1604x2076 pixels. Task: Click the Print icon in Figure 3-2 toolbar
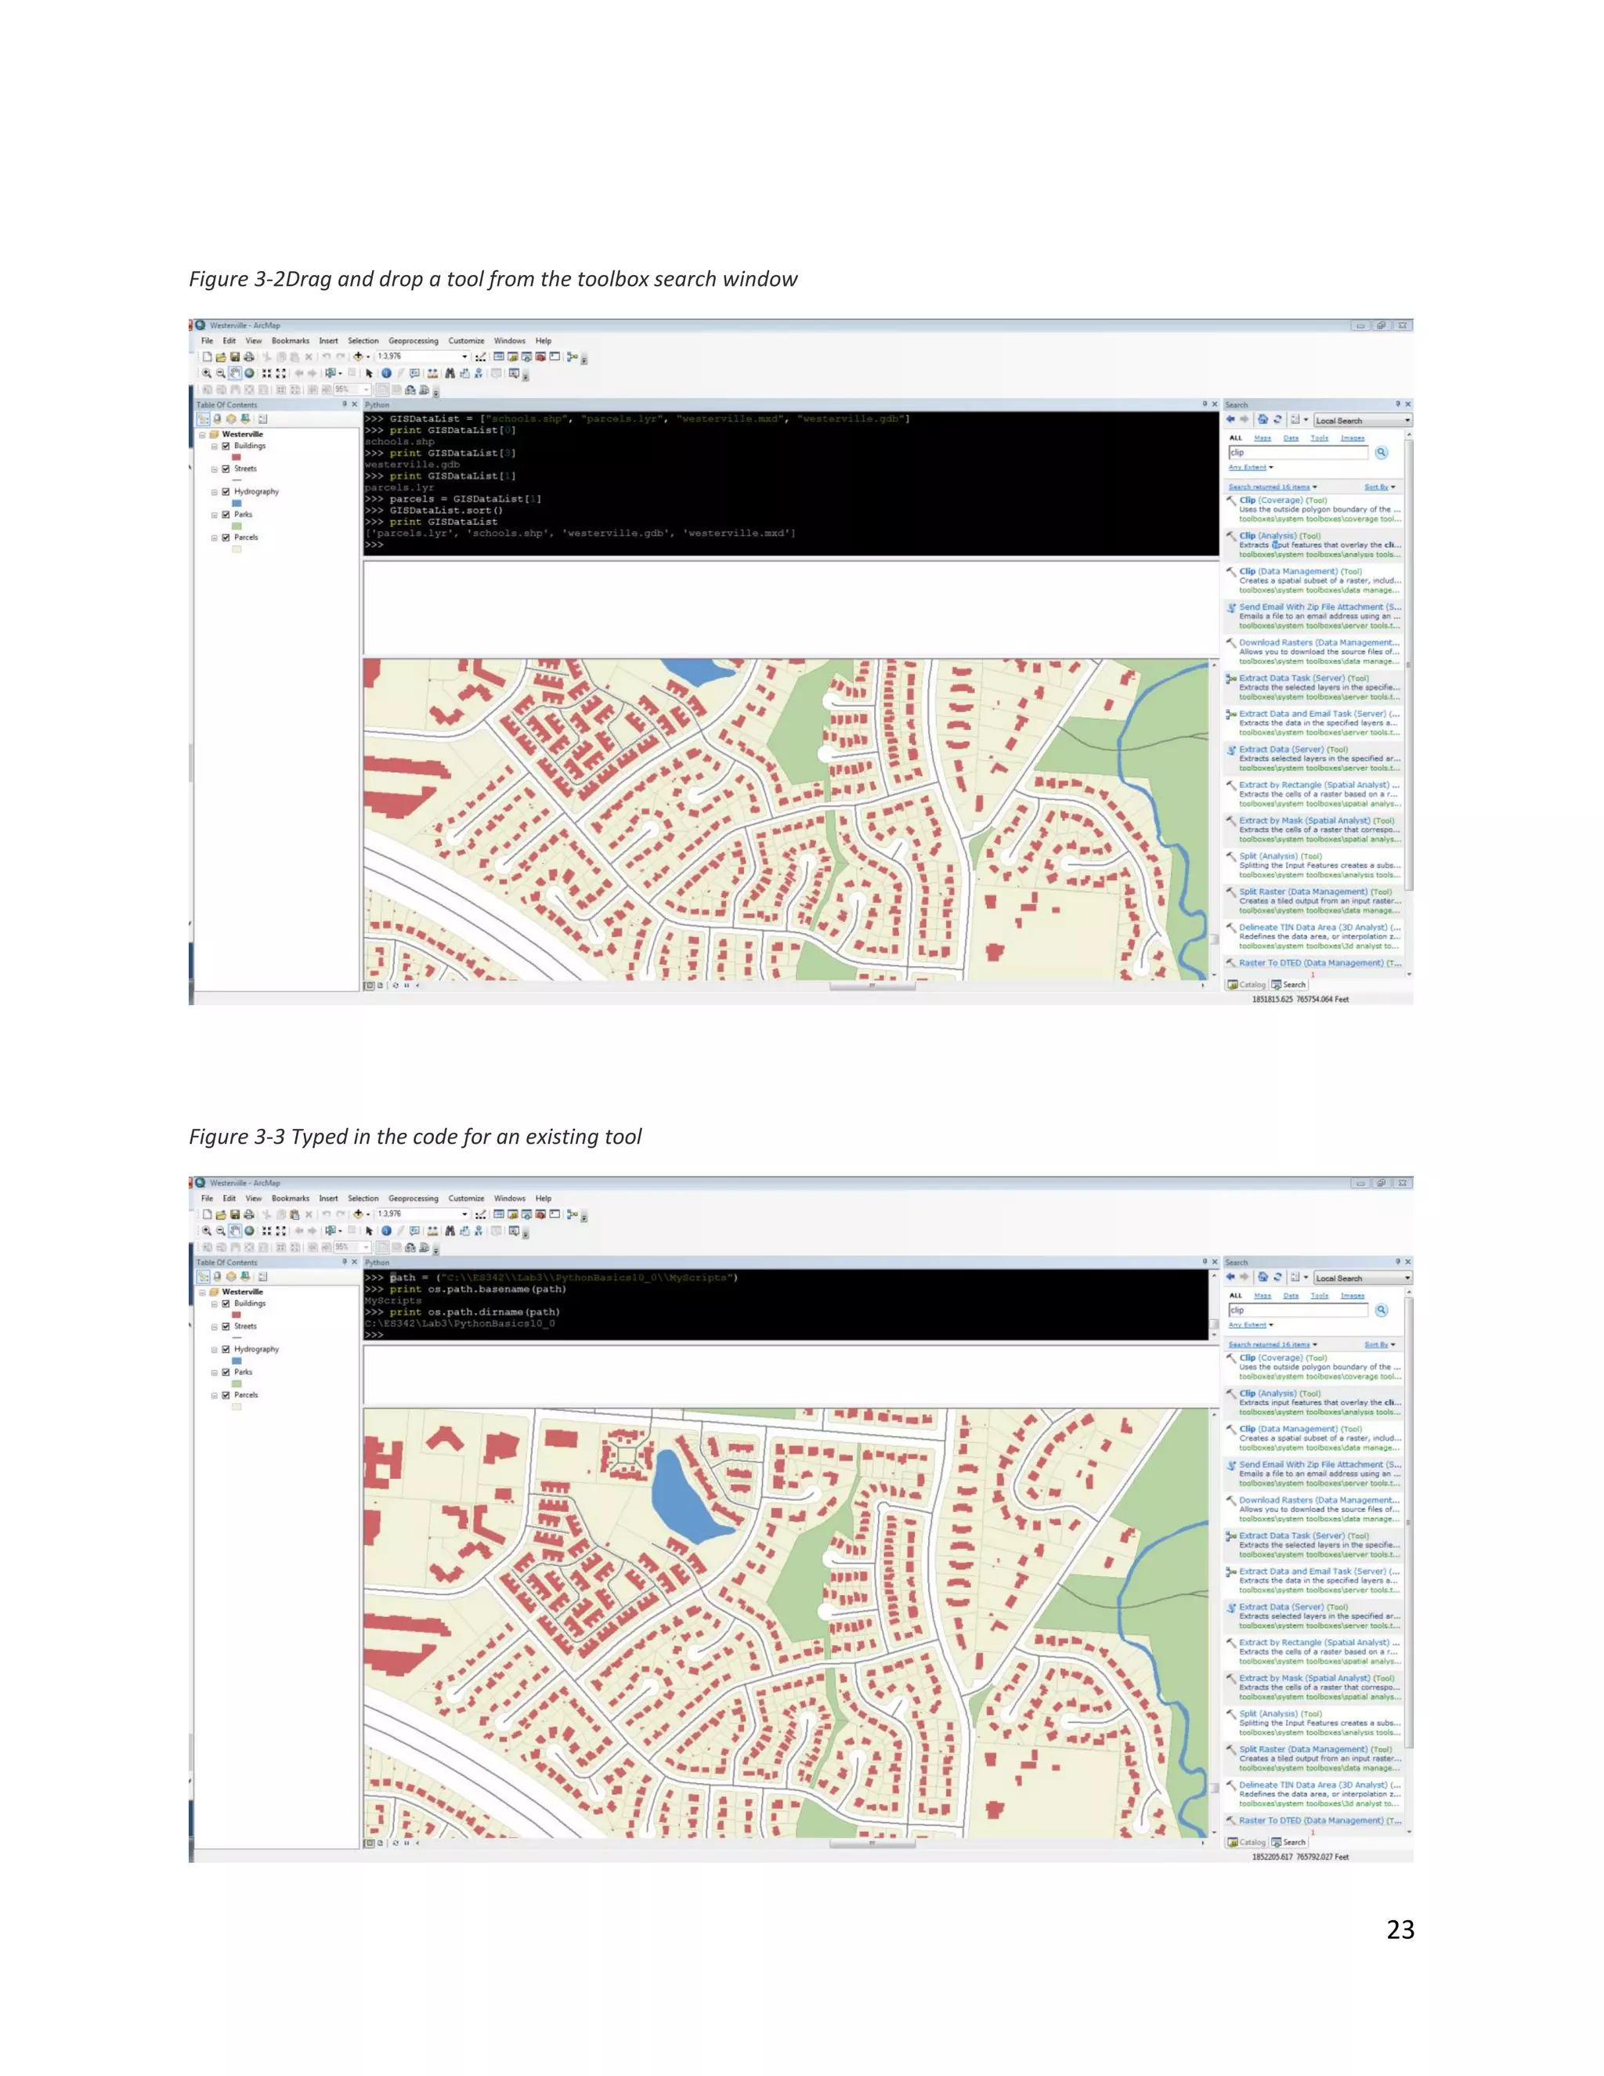[250, 357]
